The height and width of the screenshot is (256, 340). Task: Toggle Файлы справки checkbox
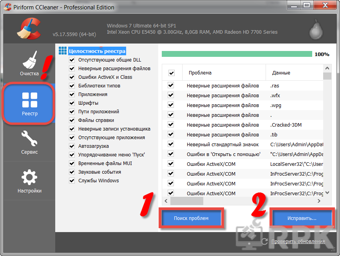click(x=72, y=120)
